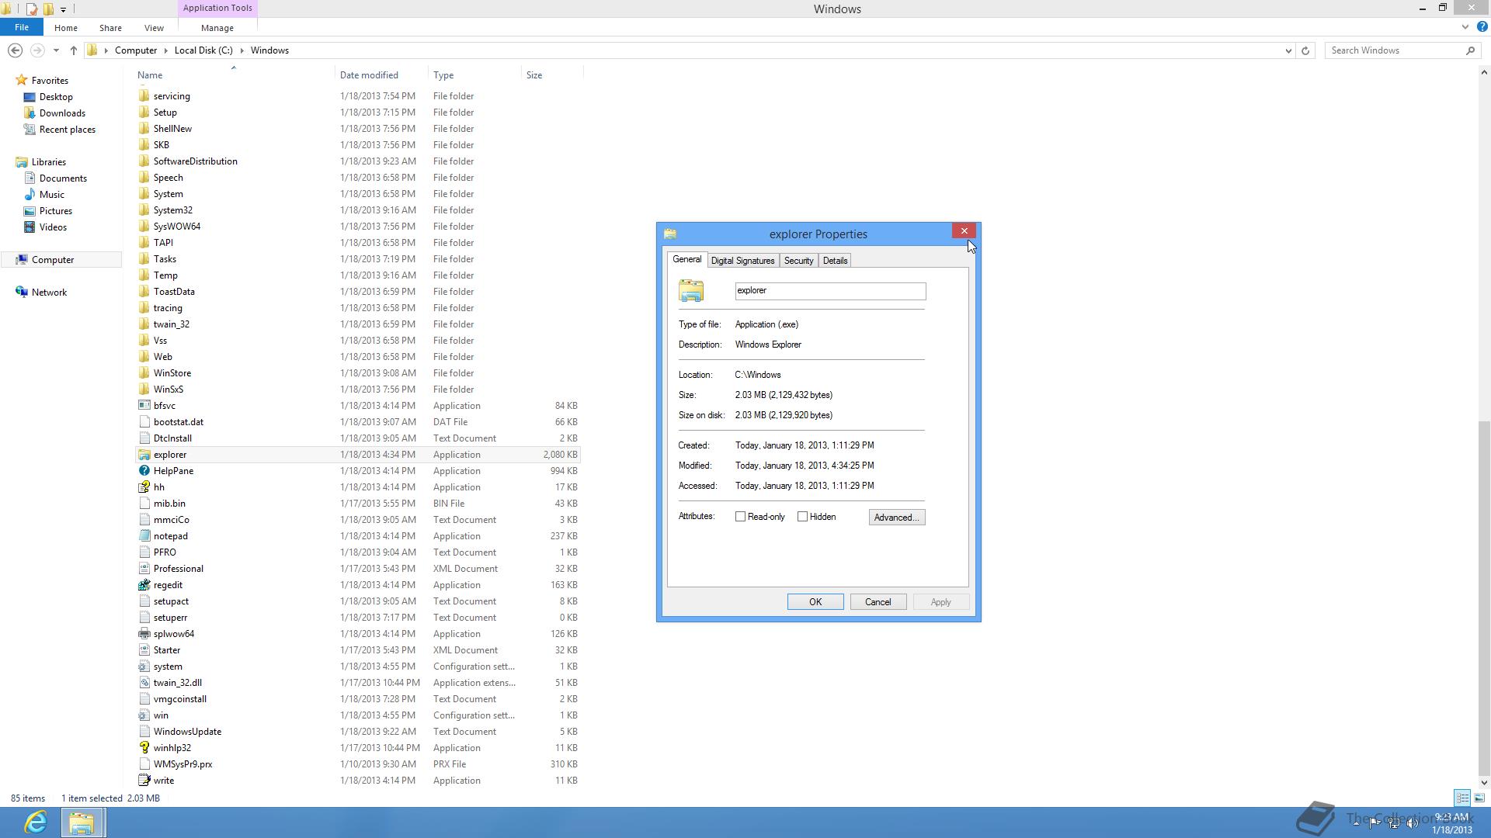Screen dimensions: 1491x838
Task: Select the SoftwareDistribution folder
Action: (196, 161)
